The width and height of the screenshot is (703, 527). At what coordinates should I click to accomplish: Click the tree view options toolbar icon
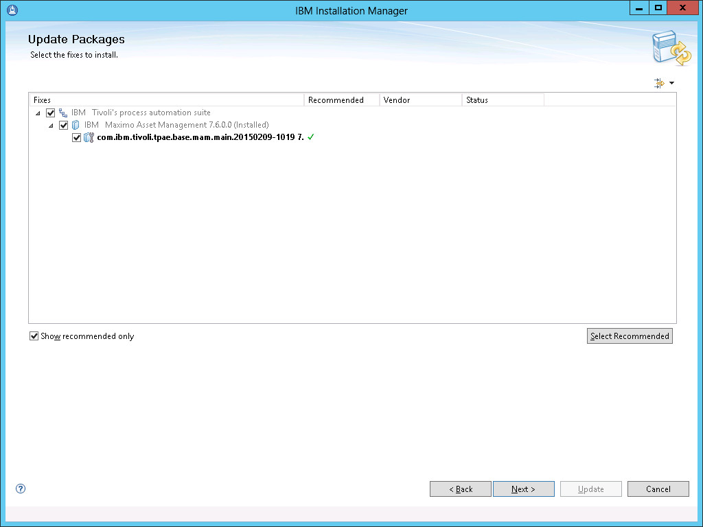659,83
